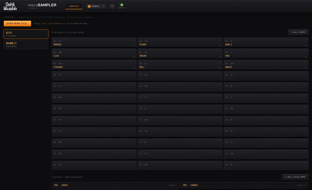Select the KEYS bank
The image size is (312, 190).
[26, 34]
